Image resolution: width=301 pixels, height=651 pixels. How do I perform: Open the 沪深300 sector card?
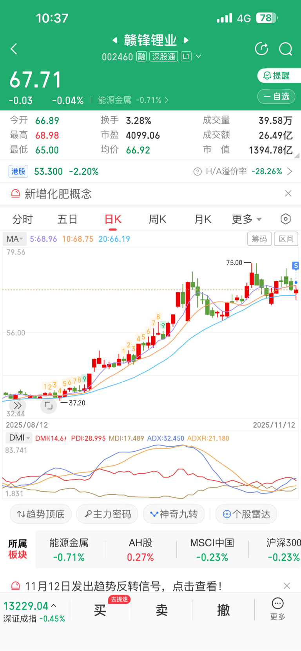[283, 550]
